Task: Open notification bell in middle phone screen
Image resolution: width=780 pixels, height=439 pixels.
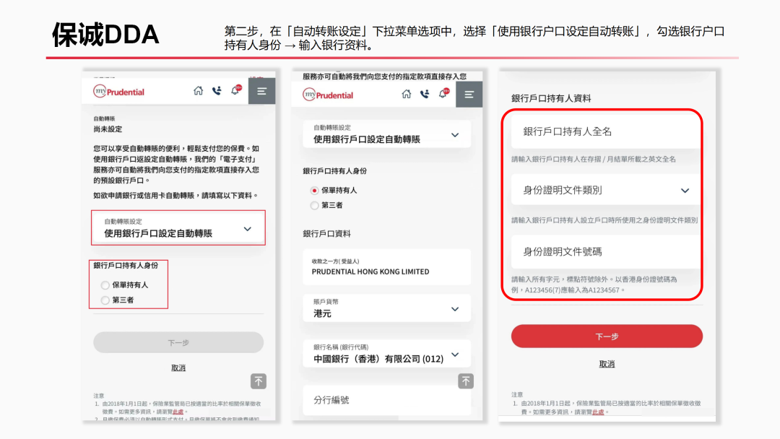Action: point(443,93)
